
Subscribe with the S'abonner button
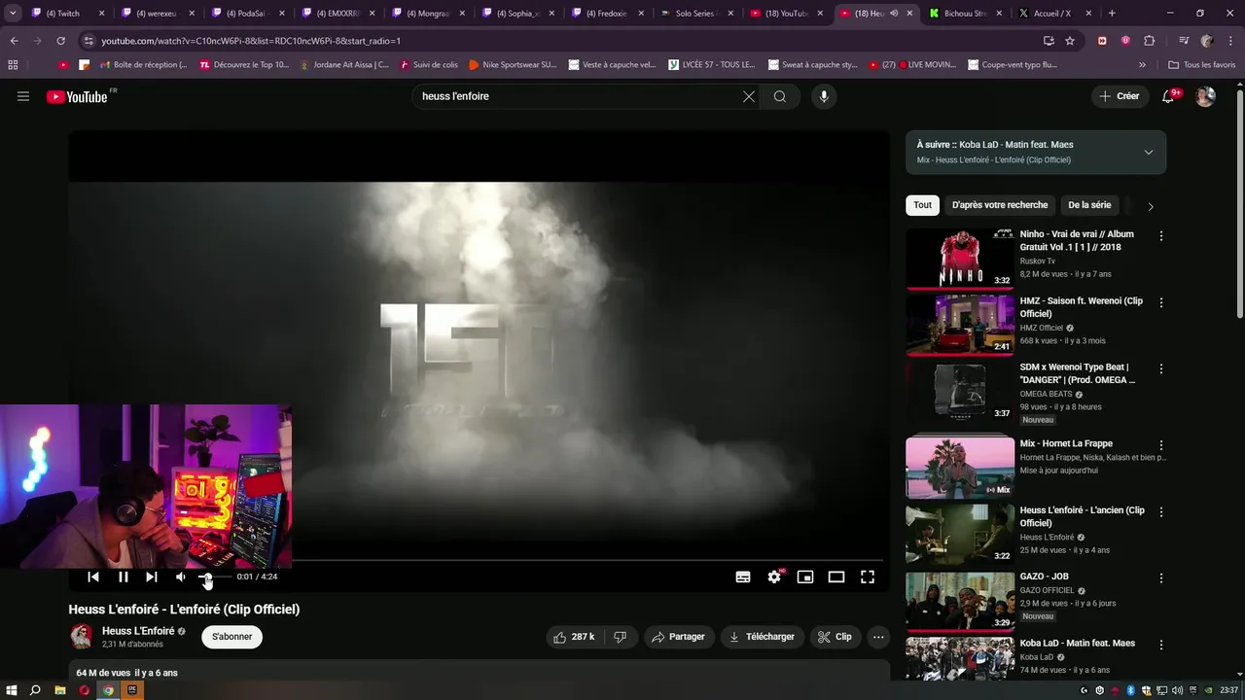pyautogui.click(x=231, y=637)
